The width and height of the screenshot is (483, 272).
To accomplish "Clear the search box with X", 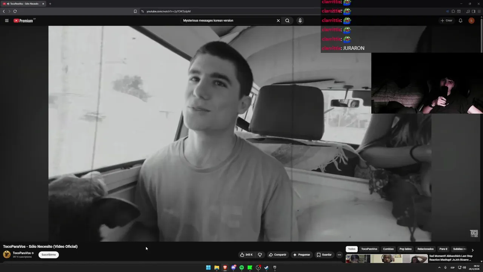I will [x=278, y=20].
